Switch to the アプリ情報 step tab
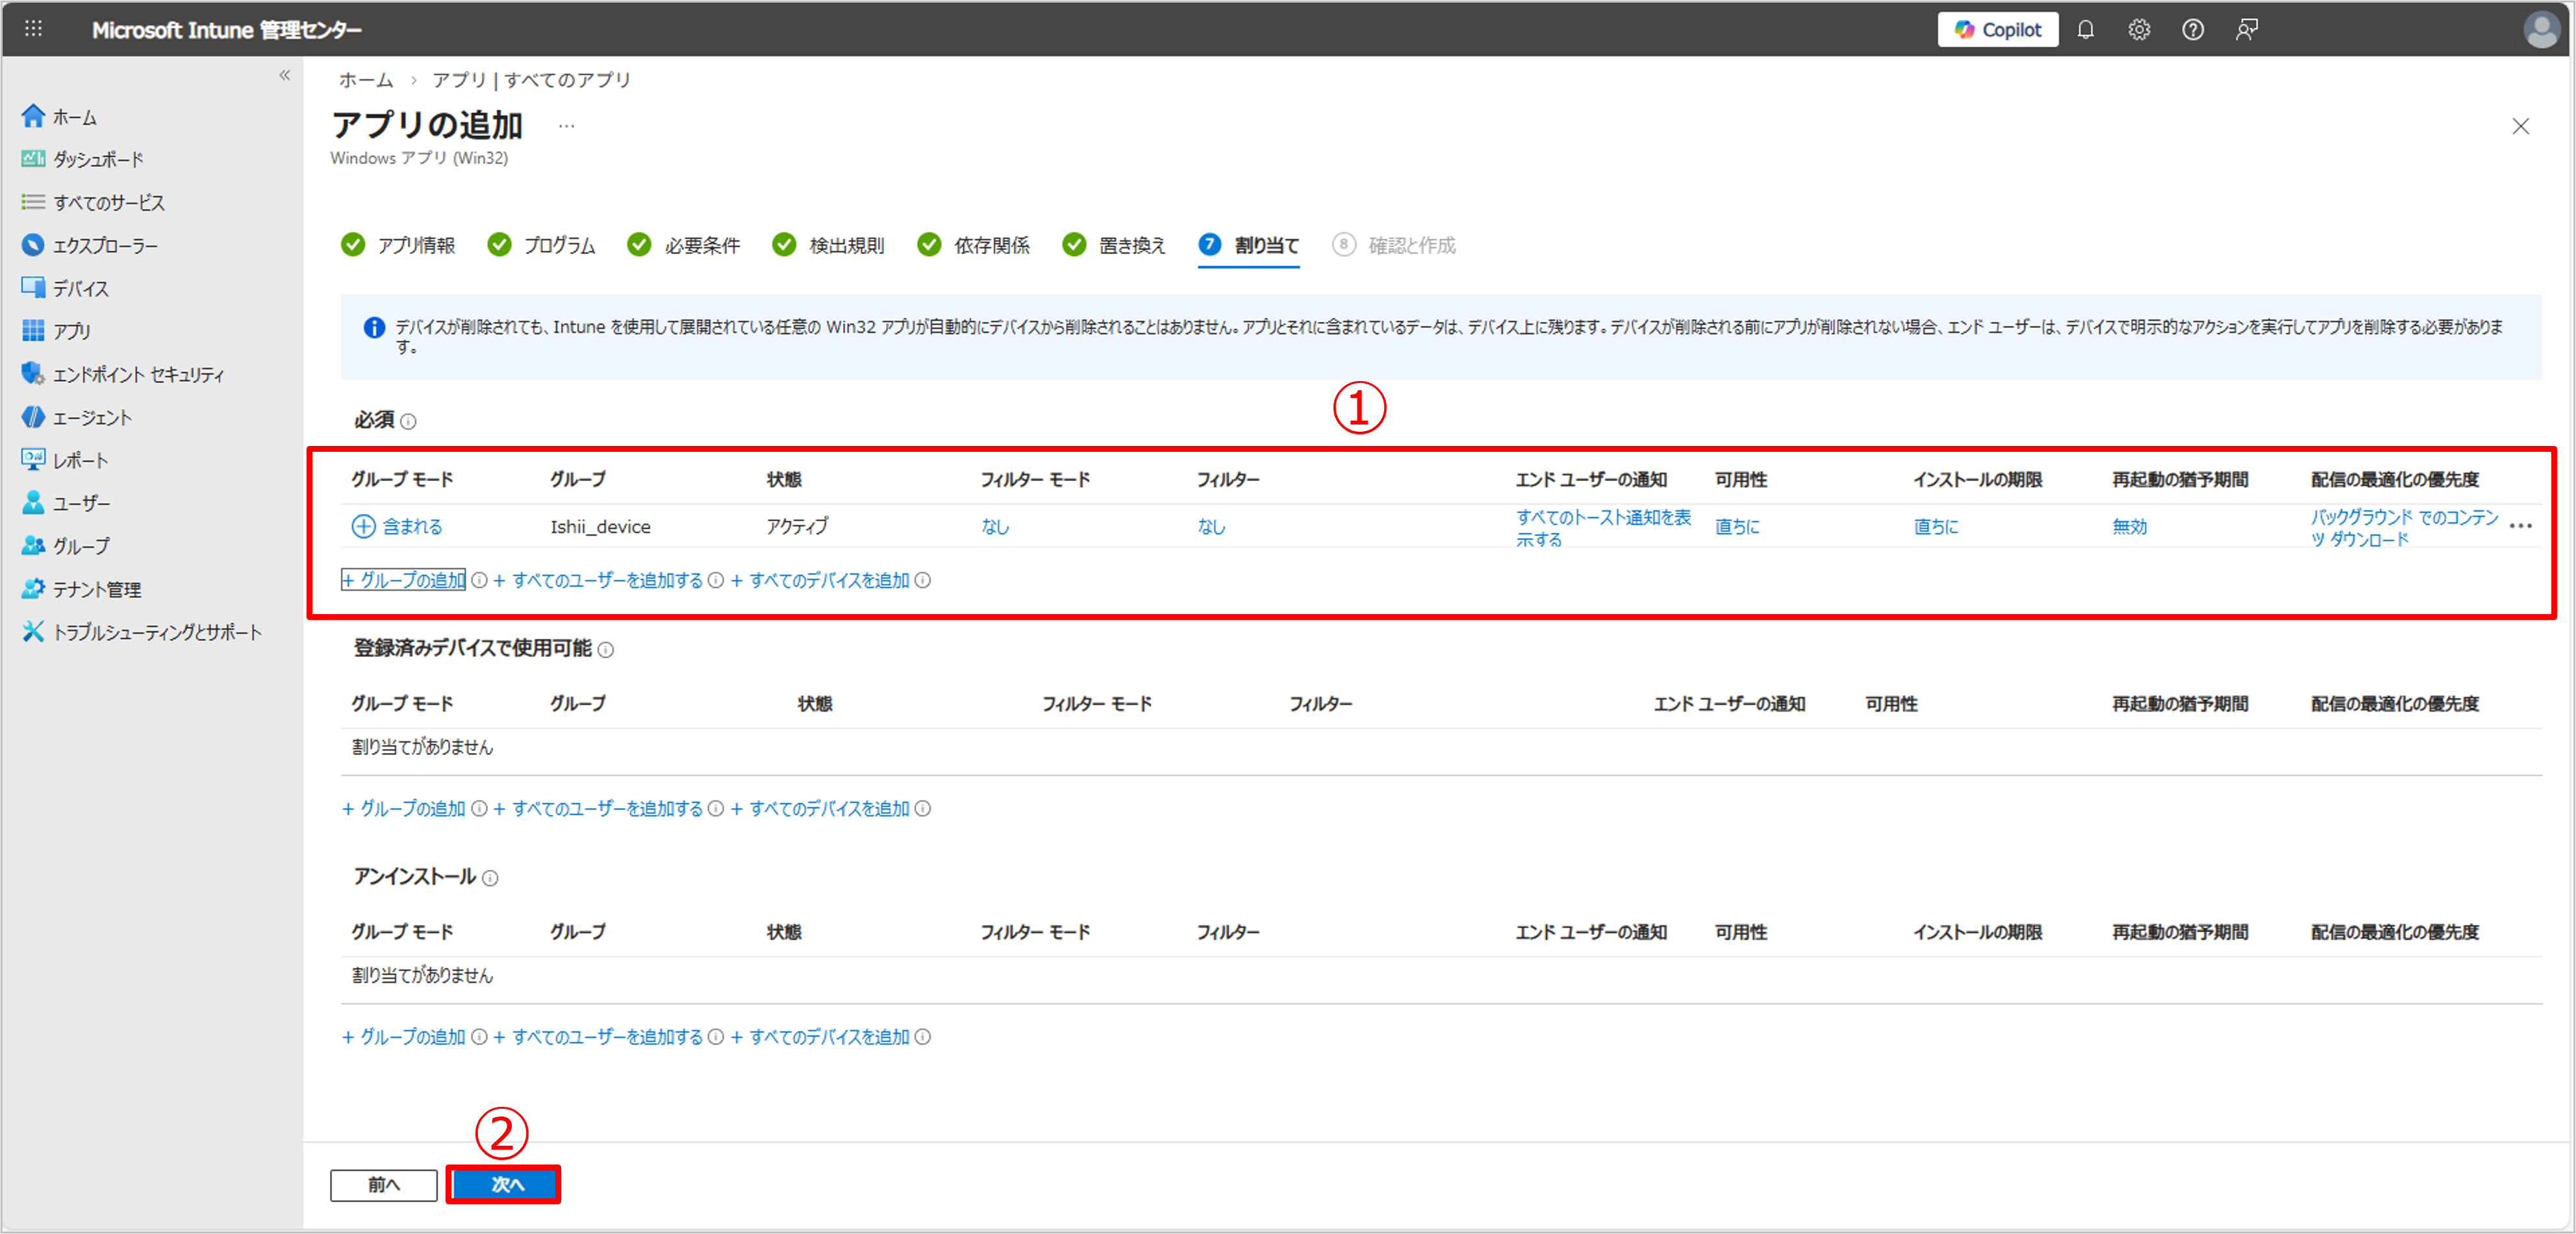 [x=415, y=246]
